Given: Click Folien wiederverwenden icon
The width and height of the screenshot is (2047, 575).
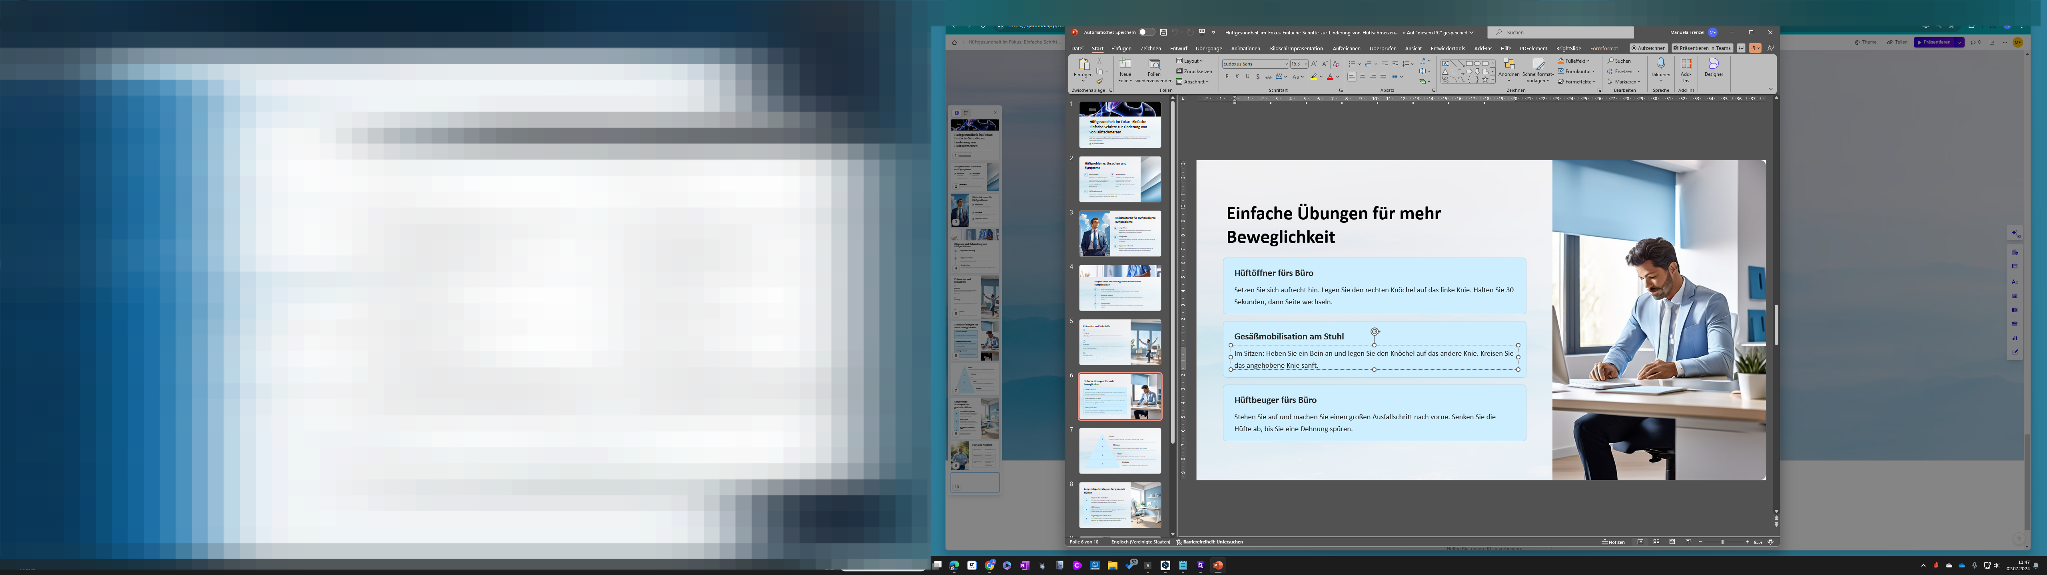Looking at the screenshot, I should tap(1155, 63).
